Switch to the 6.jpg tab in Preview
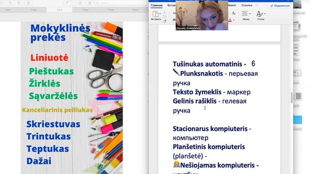The width and height of the screenshot is (310, 174). (136, 10)
